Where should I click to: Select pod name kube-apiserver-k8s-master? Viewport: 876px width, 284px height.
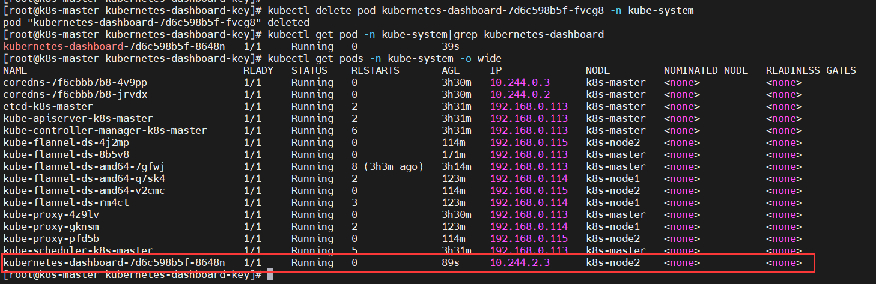[x=78, y=118]
